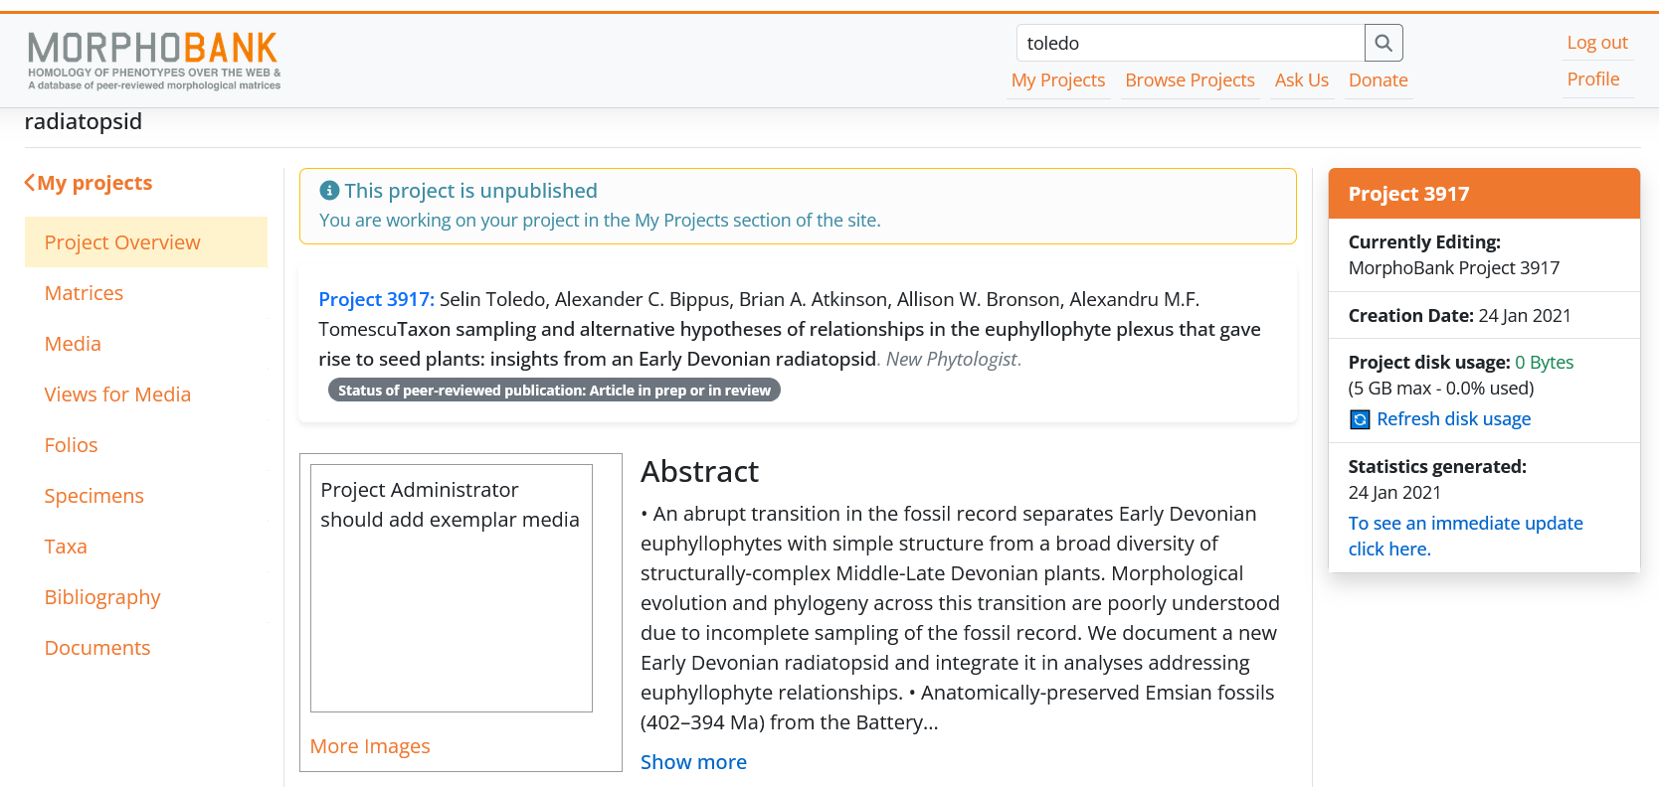The height and width of the screenshot is (787, 1659).
Task: Expand abstract with Show more
Action: point(693,762)
